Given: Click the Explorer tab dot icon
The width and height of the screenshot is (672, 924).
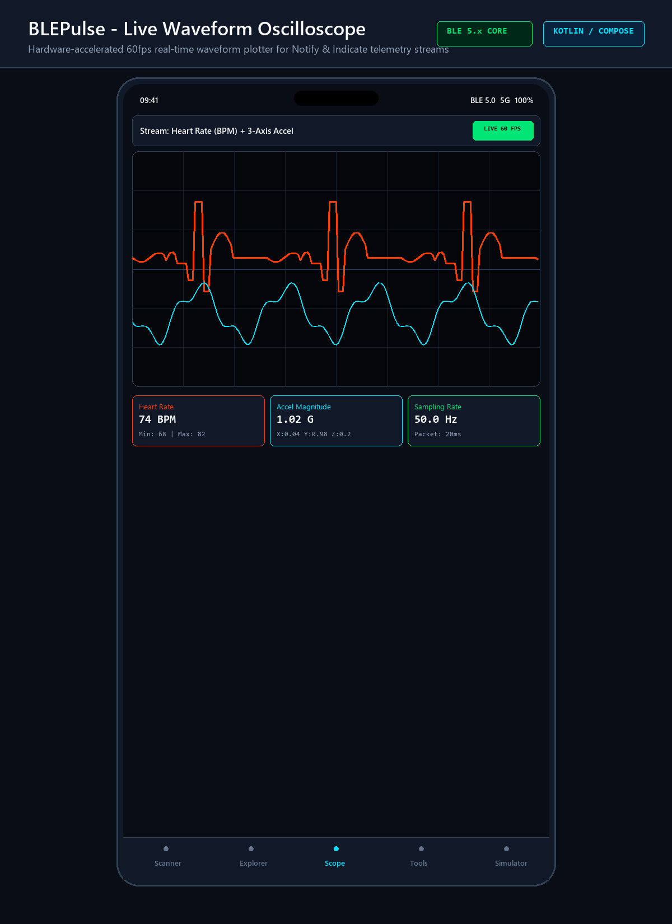Looking at the screenshot, I should [251, 848].
